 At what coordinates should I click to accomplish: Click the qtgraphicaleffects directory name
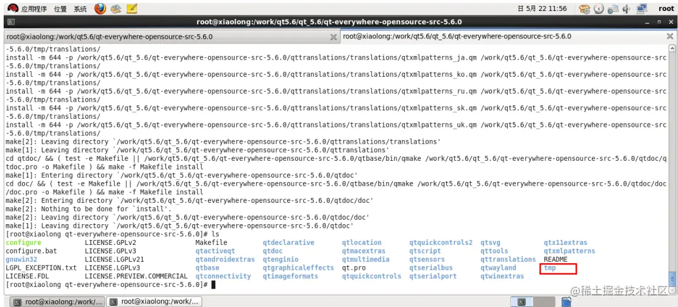coord(298,267)
